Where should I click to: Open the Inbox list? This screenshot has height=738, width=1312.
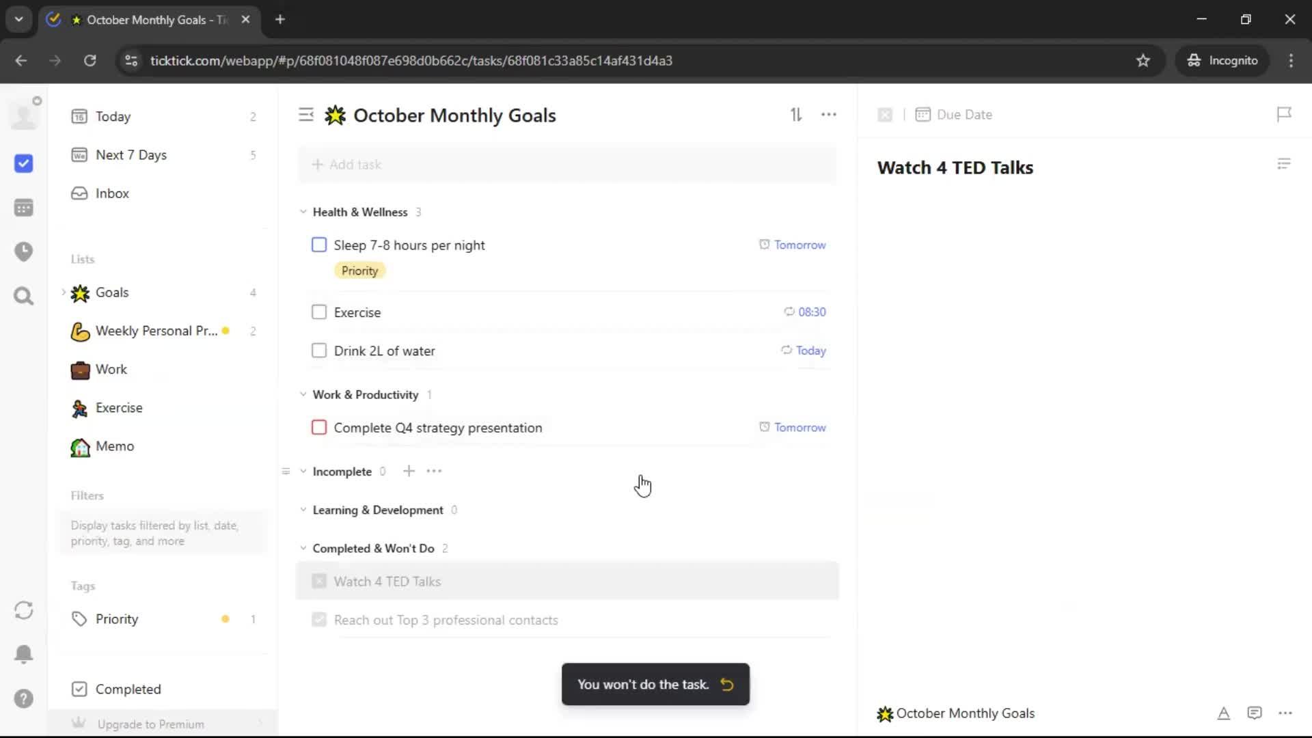(x=112, y=193)
